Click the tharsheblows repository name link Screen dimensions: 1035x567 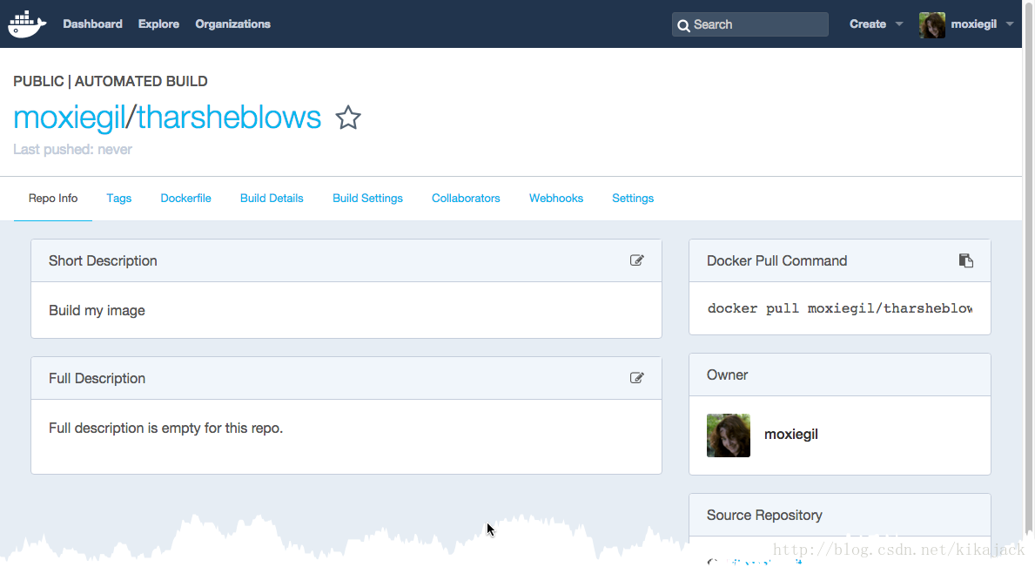228,118
